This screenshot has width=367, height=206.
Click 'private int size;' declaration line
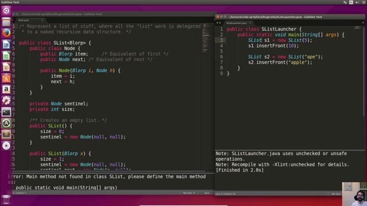click(52, 109)
